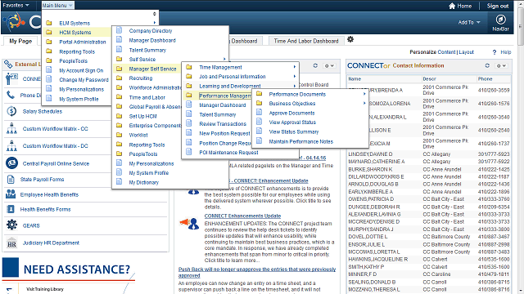Open CONNECT Enhancements Update link
Image resolution: width=524 pixels, height=294 pixels.
click(242, 216)
